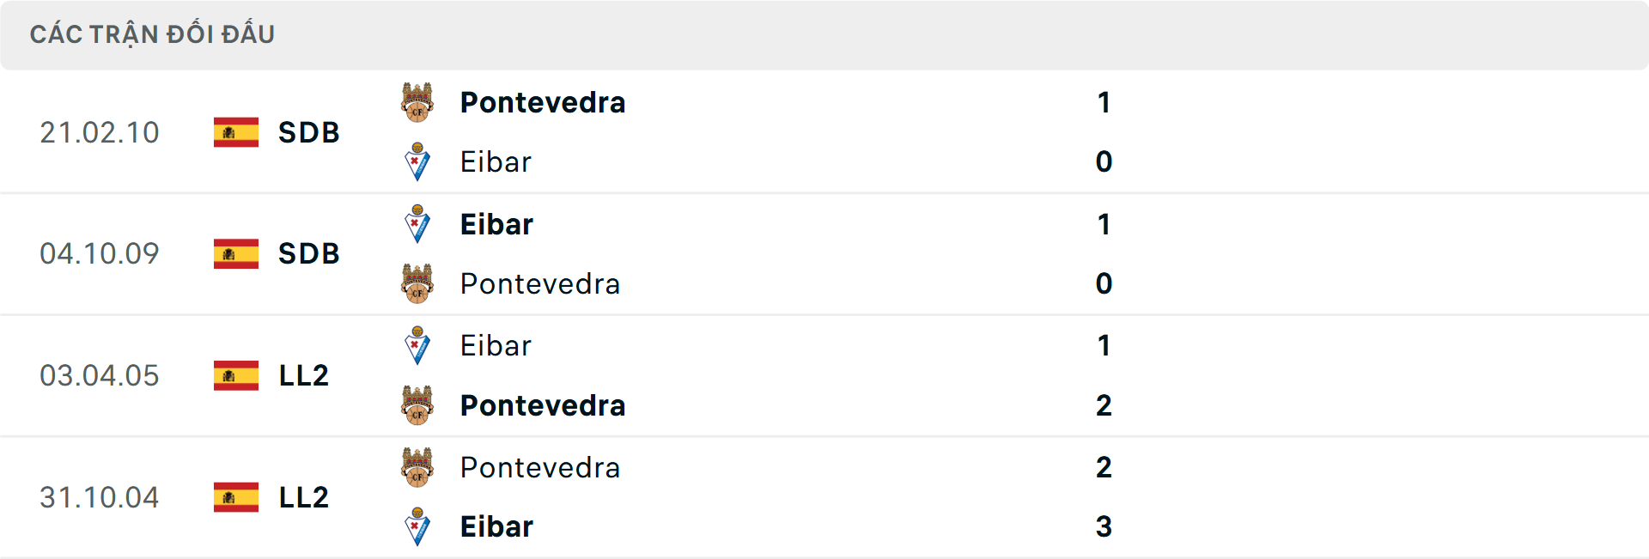Open the Eibar team page from 04.10.09 row
The width and height of the screenshot is (1649, 559).
pyautogui.click(x=496, y=223)
